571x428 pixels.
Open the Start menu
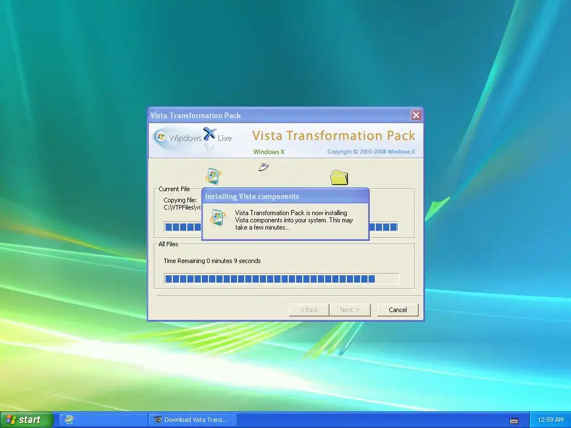pos(27,420)
